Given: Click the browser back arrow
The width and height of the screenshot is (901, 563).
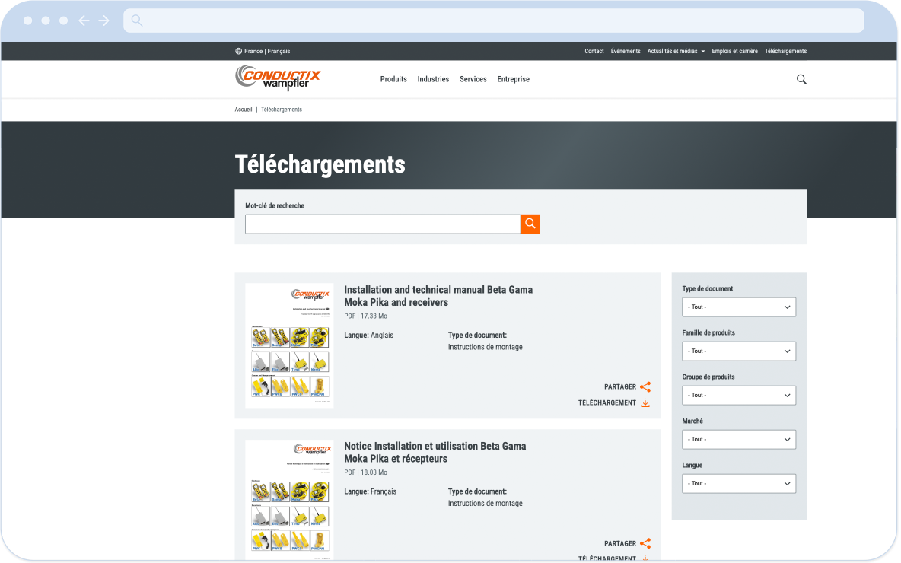Looking at the screenshot, I should 84,21.
